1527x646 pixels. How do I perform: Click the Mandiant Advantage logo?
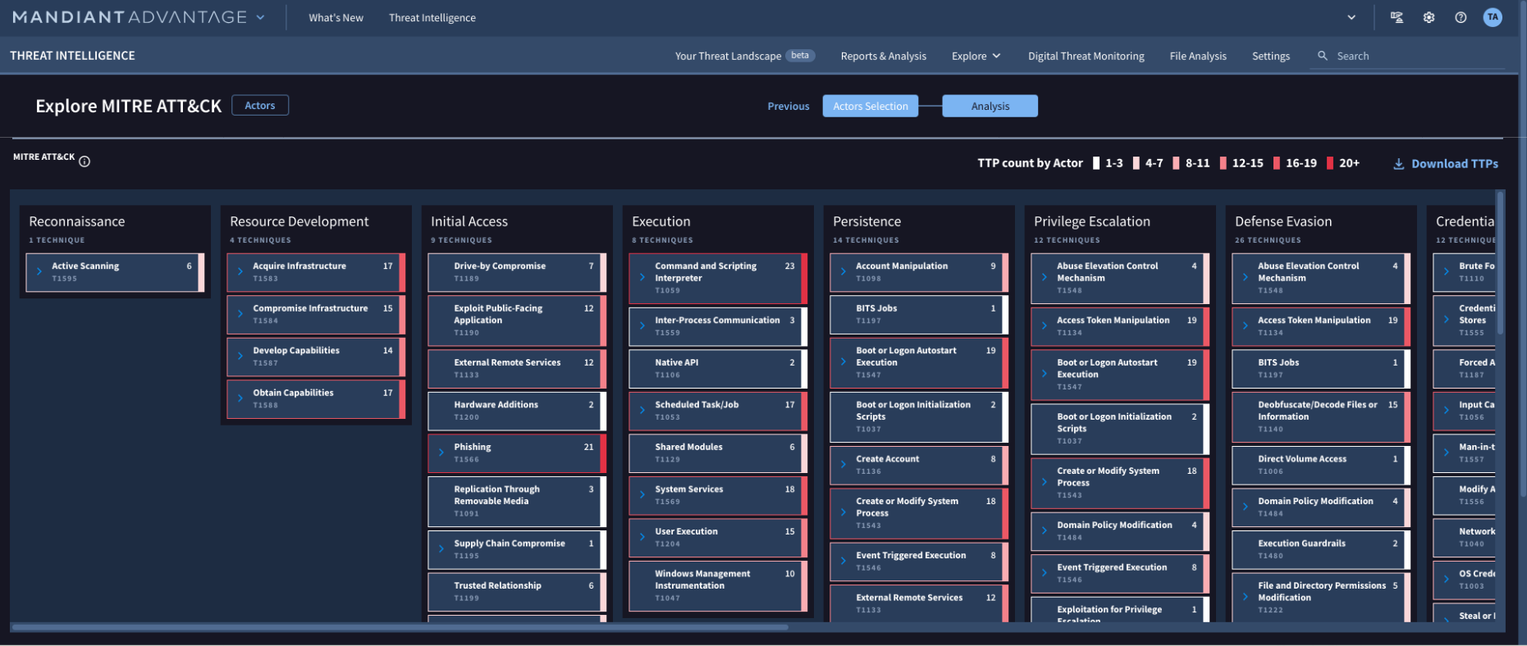(x=130, y=17)
